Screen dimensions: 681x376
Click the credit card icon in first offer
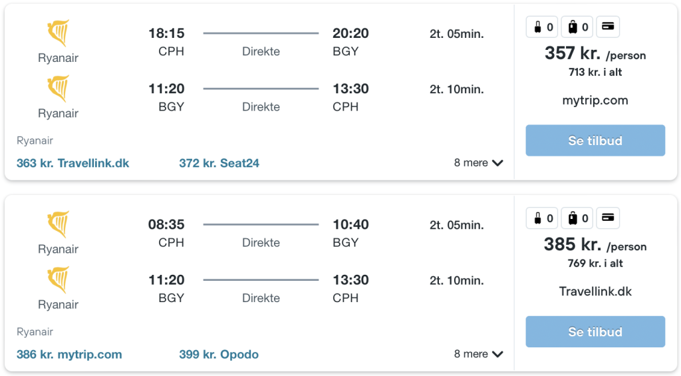[x=608, y=27]
